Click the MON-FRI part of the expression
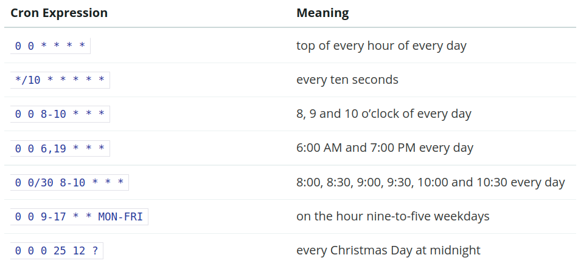This screenshot has width=578, height=269. click(120, 217)
